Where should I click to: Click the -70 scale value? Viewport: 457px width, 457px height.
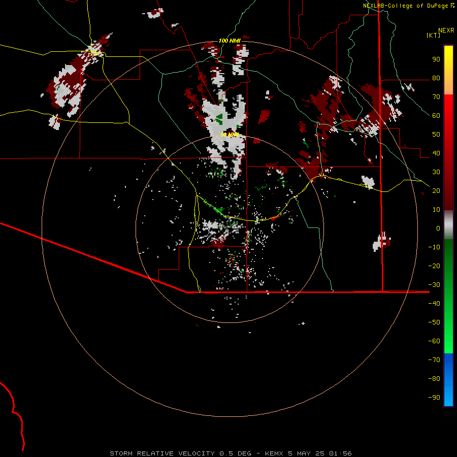point(434,360)
